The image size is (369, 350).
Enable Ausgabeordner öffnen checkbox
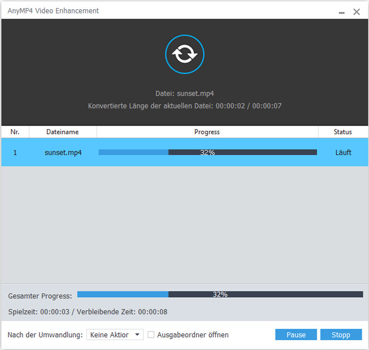151,335
